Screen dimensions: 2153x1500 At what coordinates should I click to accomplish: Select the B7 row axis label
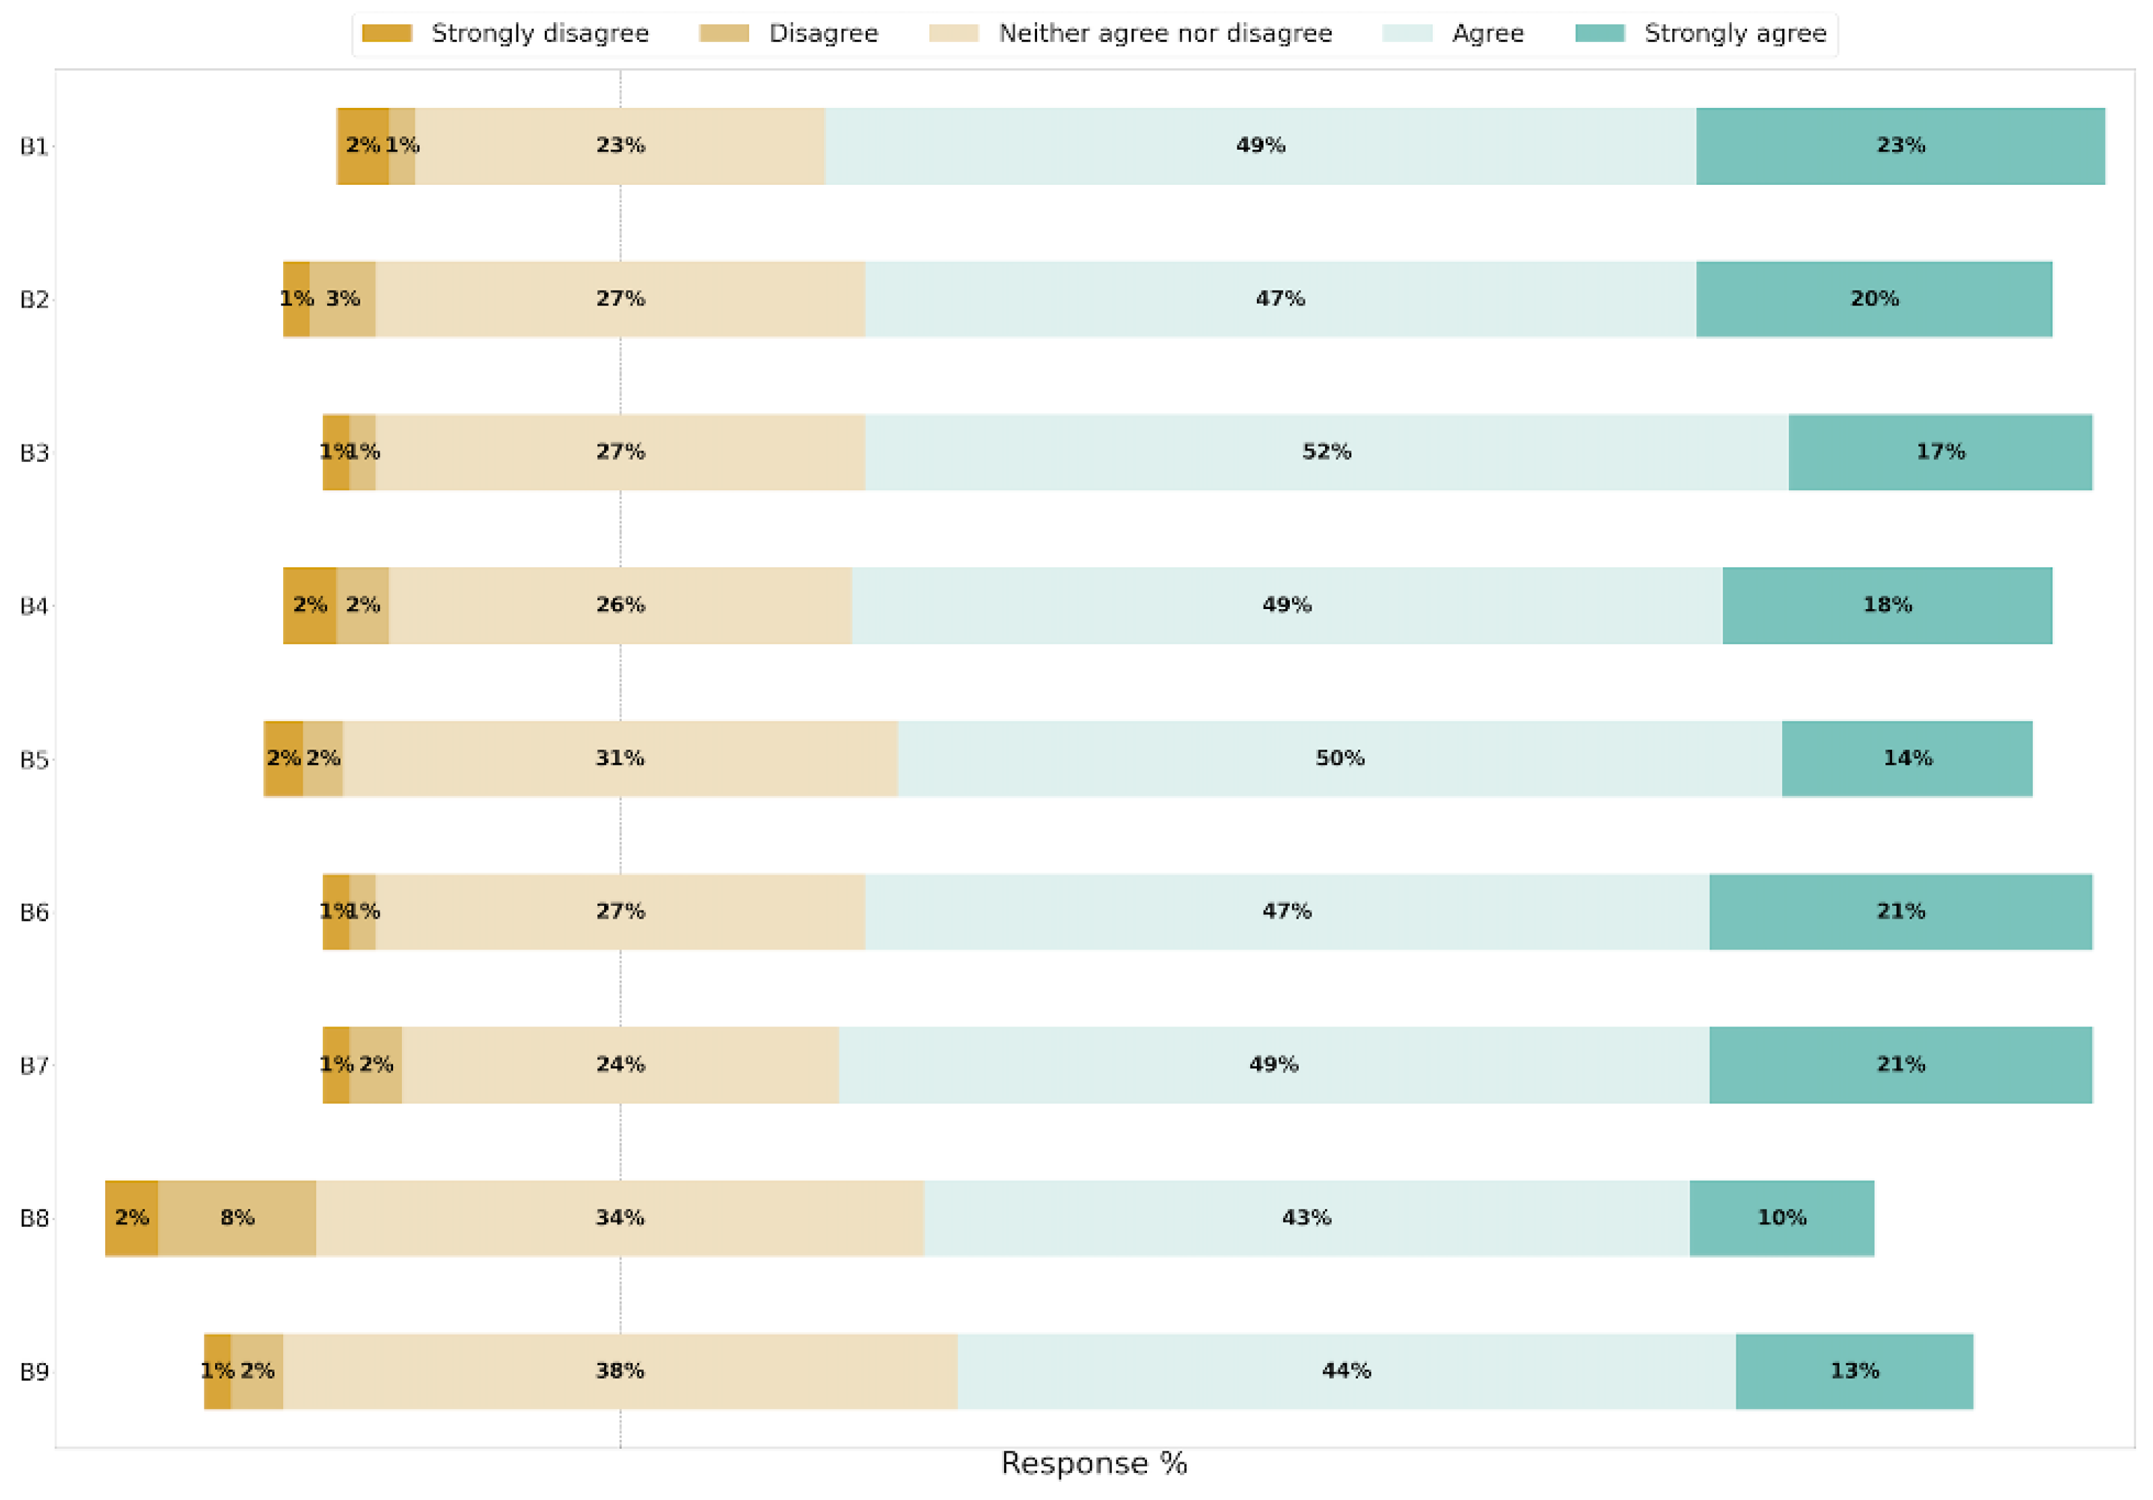point(34,1066)
